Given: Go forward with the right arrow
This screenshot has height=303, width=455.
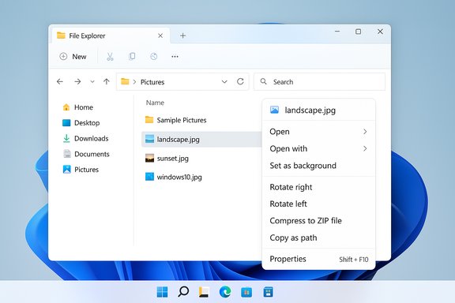Looking at the screenshot, I should tap(77, 82).
